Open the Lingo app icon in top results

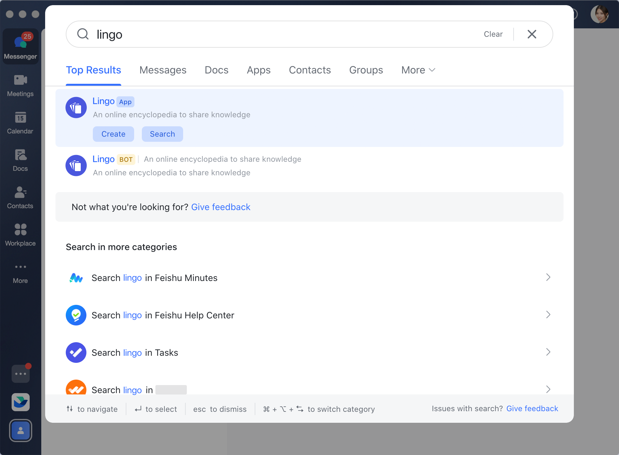[x=76, y=107]
